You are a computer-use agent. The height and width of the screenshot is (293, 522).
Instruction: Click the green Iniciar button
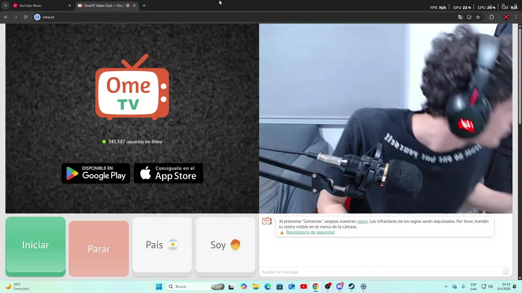tap(35, 246)
